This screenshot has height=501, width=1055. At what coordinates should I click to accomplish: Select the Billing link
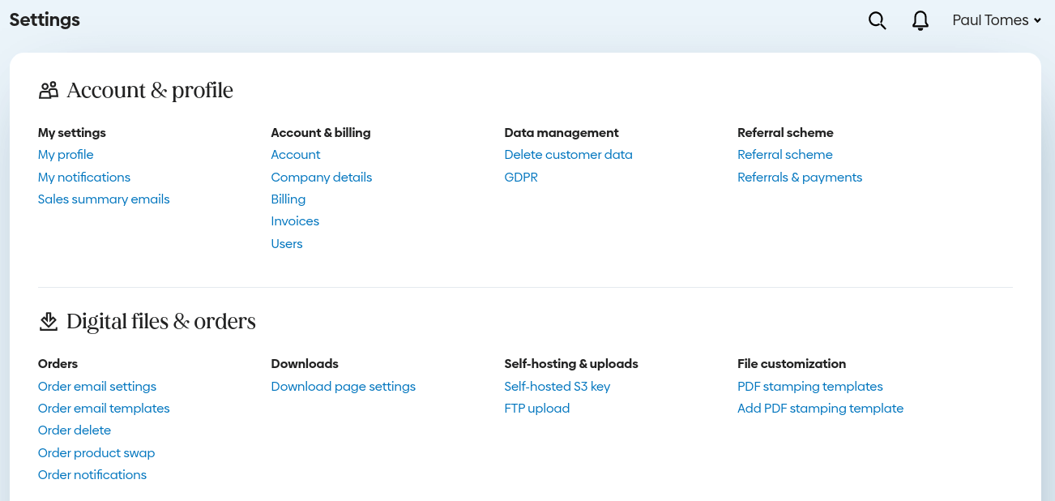[x=288, y=199]
